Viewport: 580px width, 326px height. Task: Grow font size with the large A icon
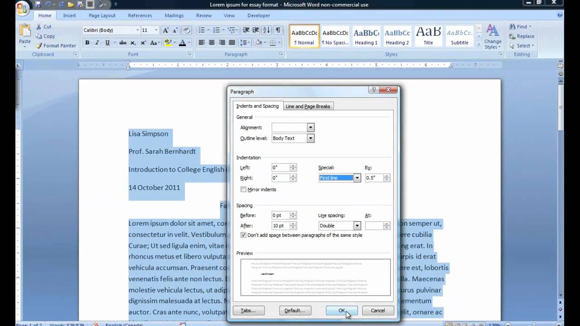[x=166, y=30]
